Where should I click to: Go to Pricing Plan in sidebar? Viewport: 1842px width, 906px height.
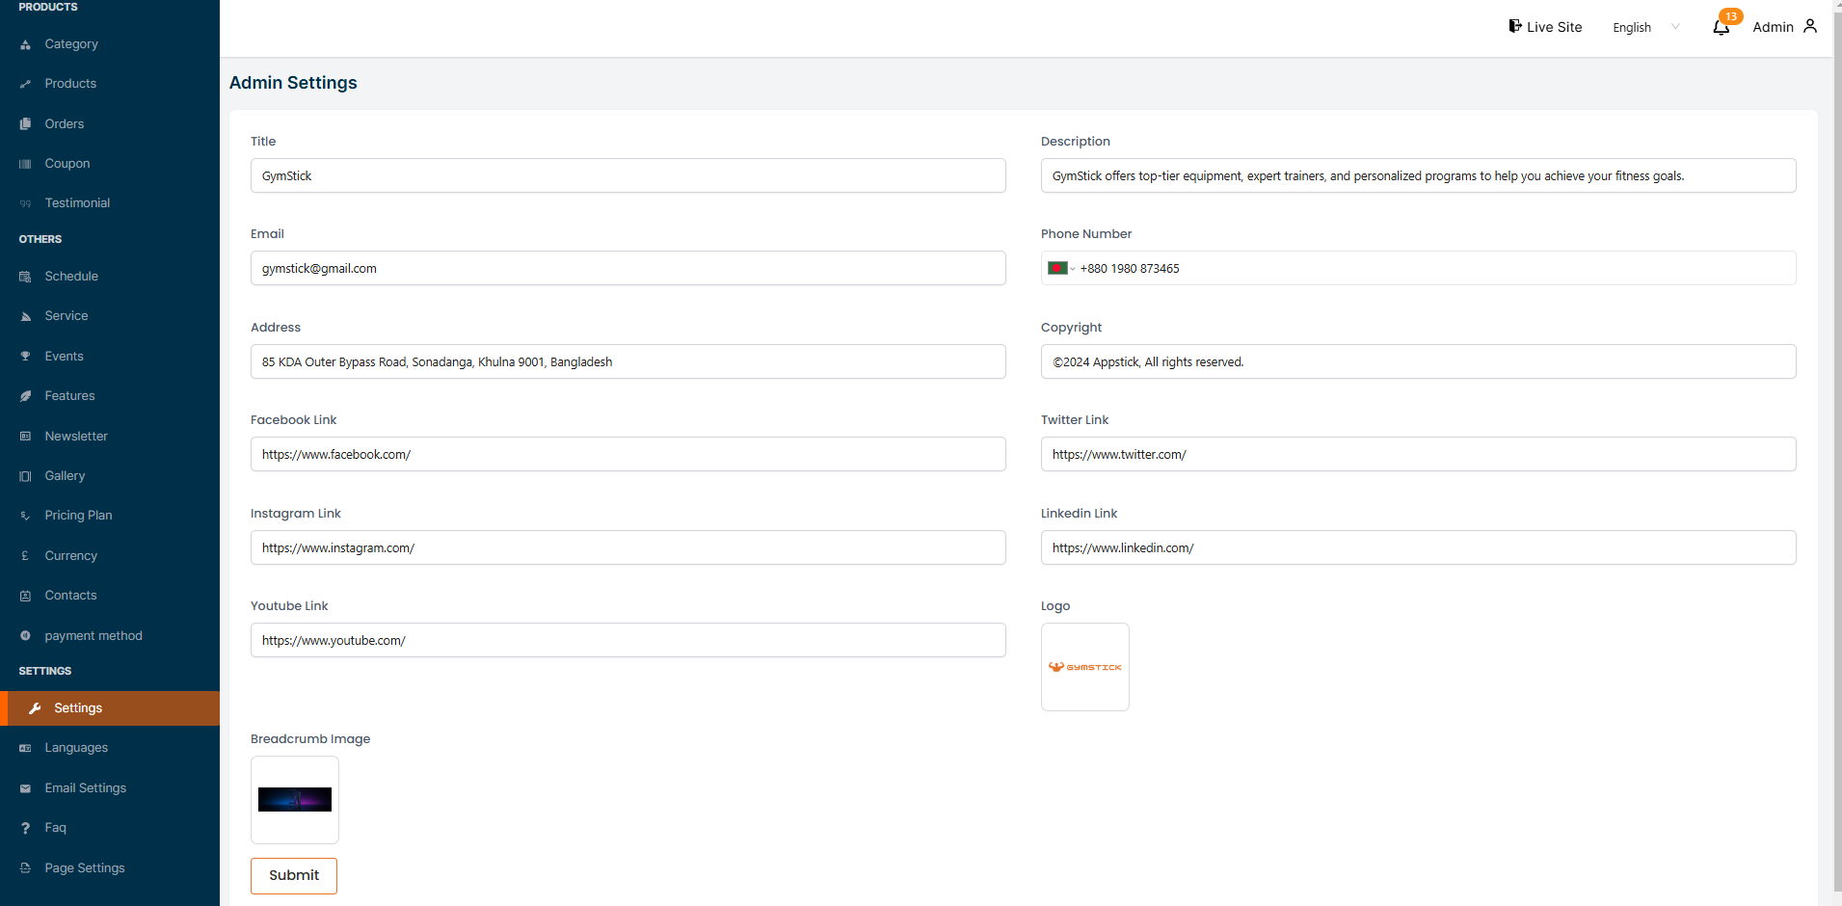pos(78,516)
